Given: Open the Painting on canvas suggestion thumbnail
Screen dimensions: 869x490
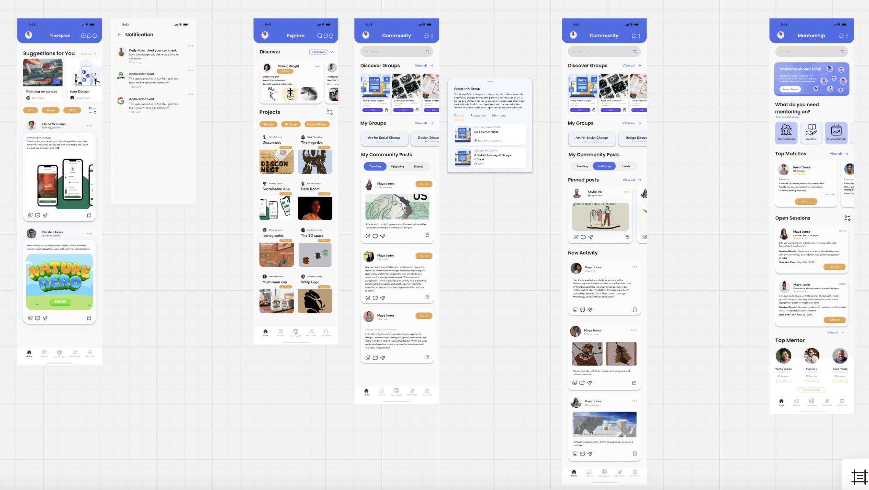Looking at the screenshot, I should [43, 72].
